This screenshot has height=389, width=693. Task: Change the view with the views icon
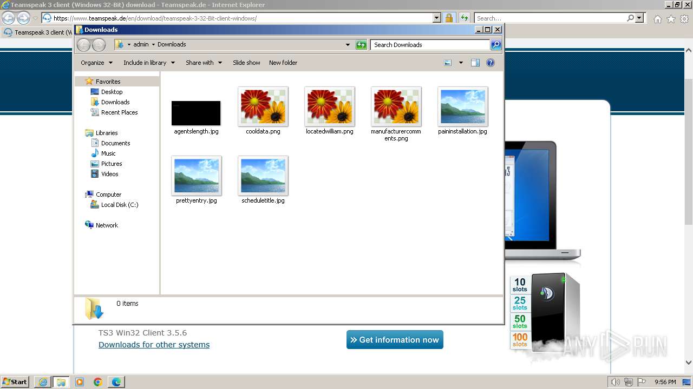click(x=448, y=63)
